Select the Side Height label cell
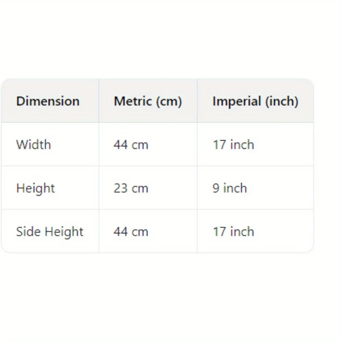The height and width of the screenshot is (342, 342). pos(50,232)
